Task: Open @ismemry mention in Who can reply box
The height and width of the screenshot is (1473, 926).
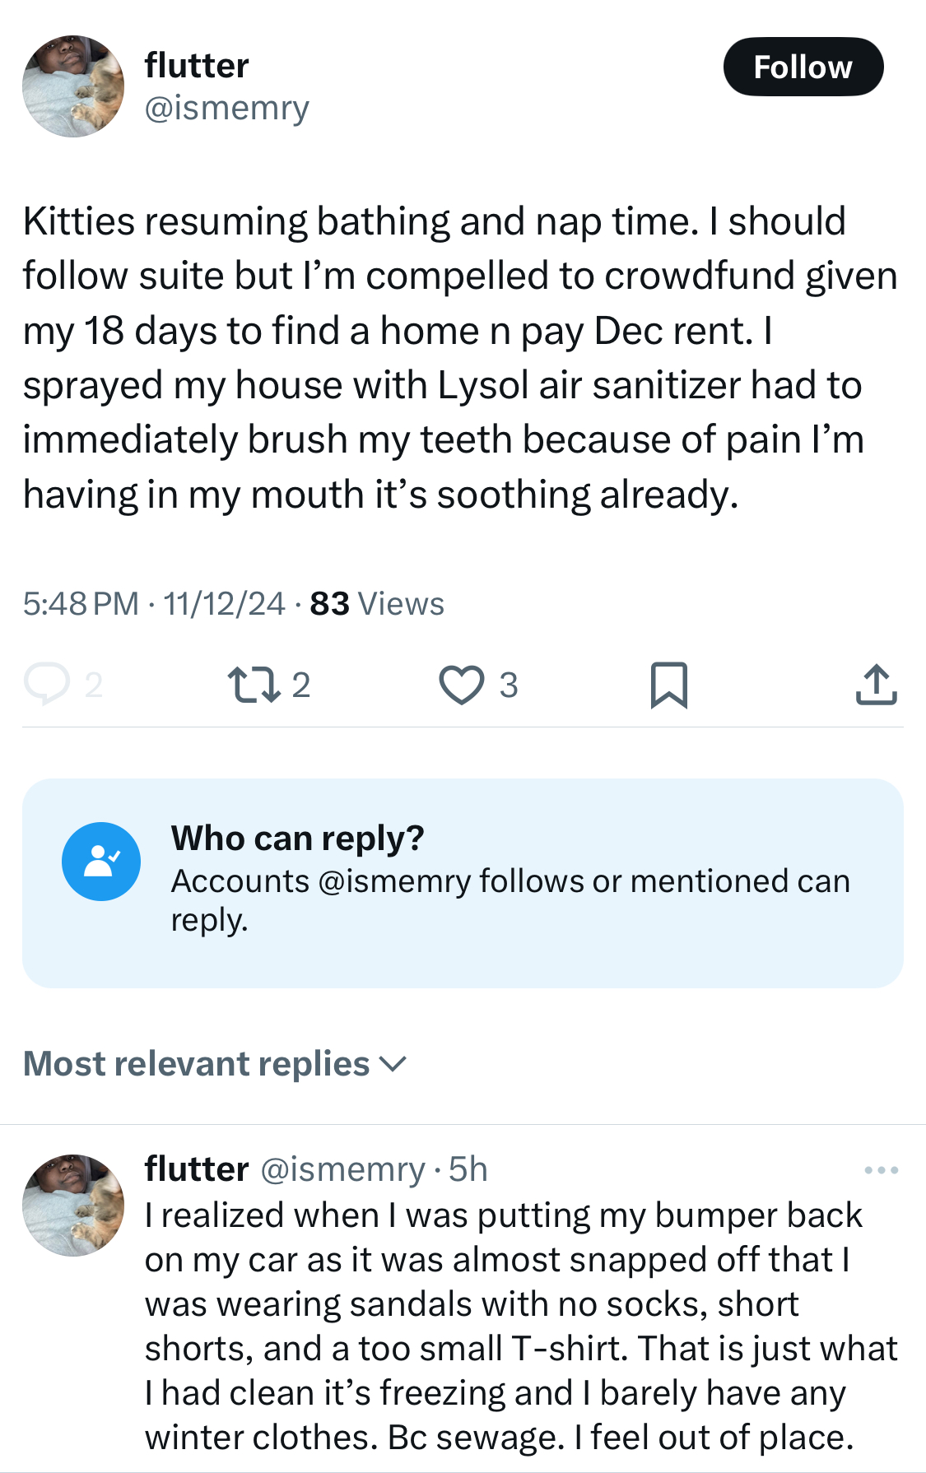Action: (393, 881)
